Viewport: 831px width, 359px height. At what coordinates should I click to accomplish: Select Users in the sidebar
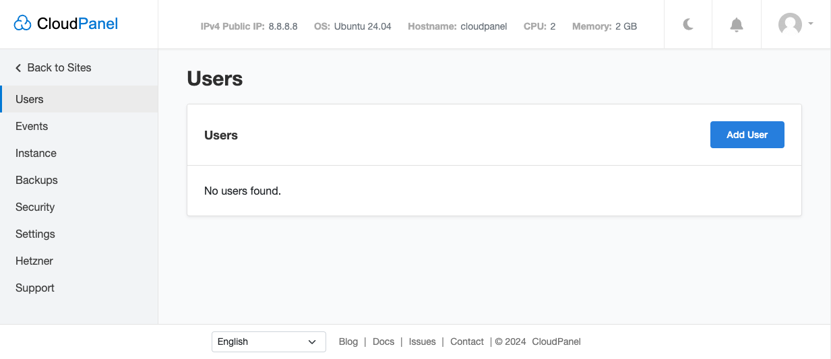[30, 99]
